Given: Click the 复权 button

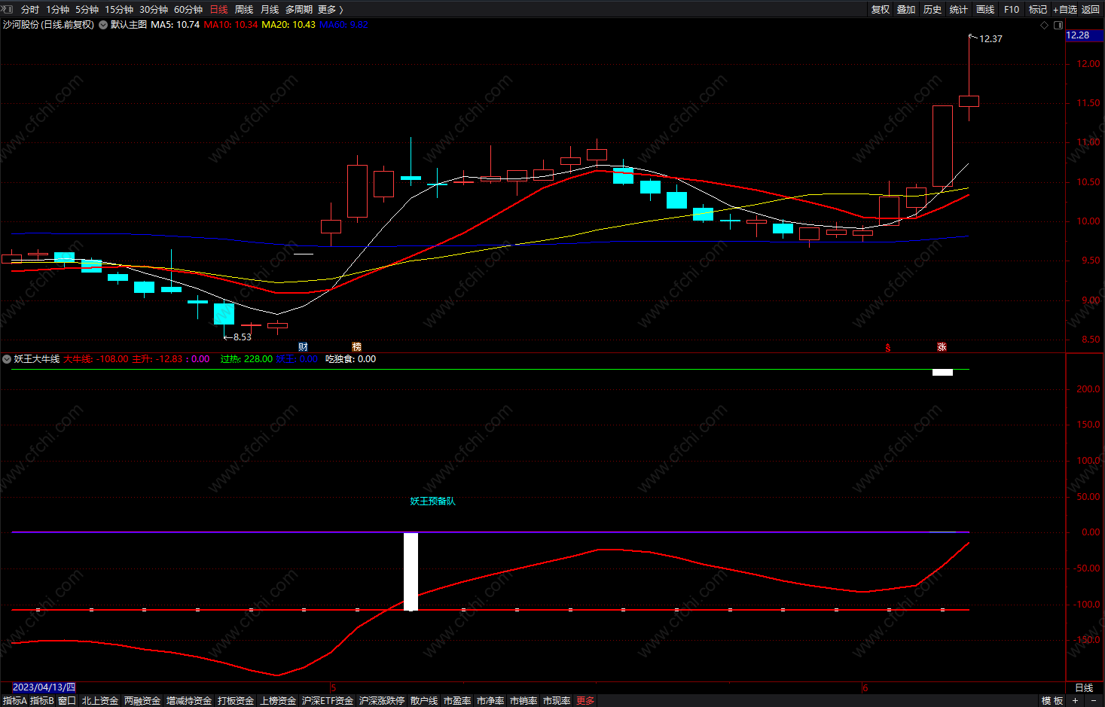Looking at the screenshot, I should [881, 10].
